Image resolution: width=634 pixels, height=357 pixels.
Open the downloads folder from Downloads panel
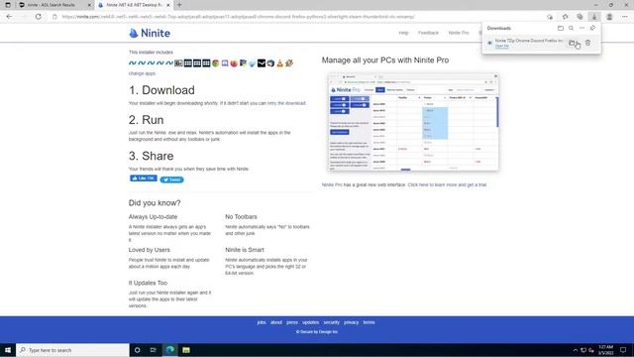(561, 28)
